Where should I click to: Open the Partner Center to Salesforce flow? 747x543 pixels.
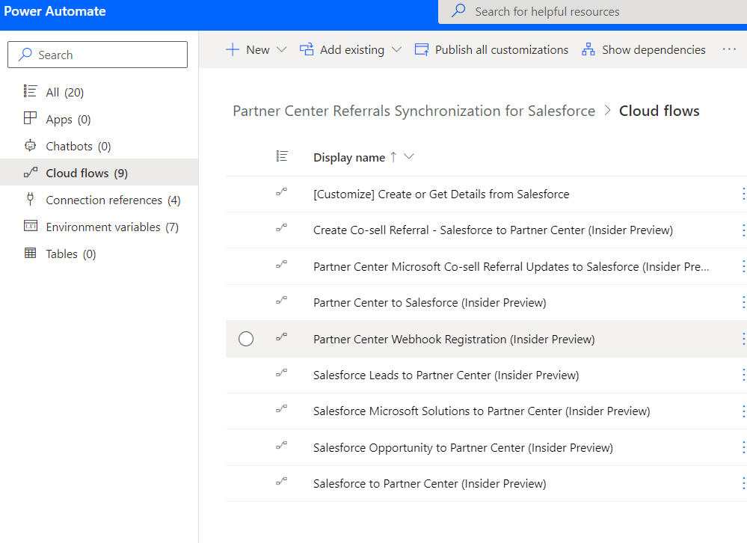[x=429, y=303]
